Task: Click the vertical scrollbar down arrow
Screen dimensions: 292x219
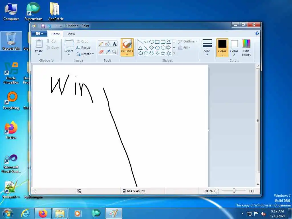Action: click(258, 184)
